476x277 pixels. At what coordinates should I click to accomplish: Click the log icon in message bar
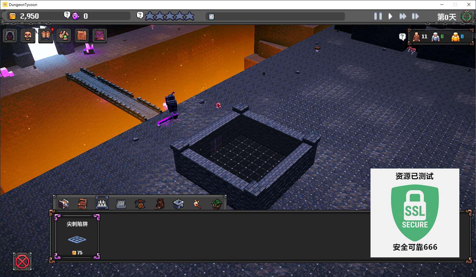pos(212,17)
